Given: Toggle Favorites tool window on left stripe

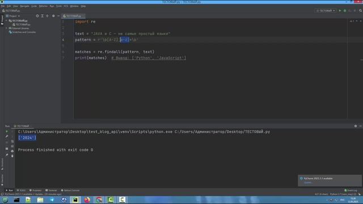Looking at the screenshot, I should point(2,180).
